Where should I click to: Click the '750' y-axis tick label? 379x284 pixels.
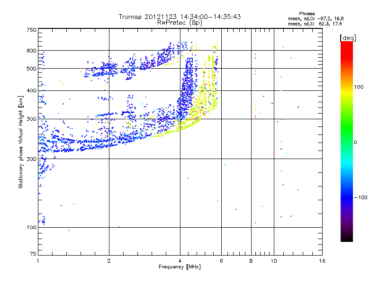coord(31,30)
